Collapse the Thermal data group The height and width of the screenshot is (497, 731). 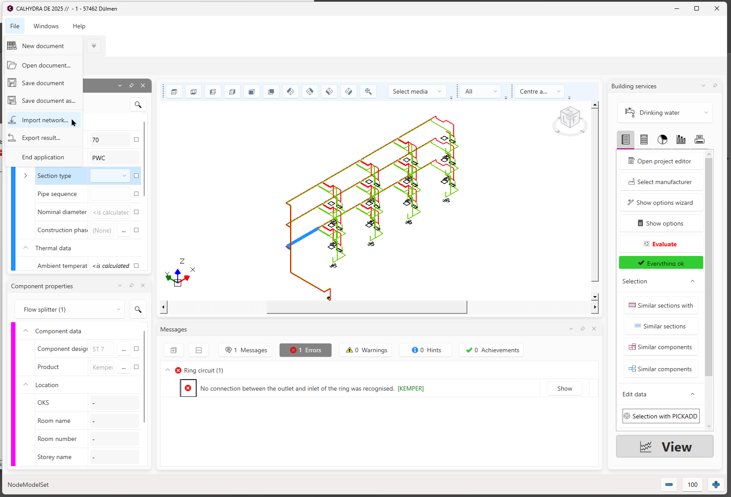26,248
